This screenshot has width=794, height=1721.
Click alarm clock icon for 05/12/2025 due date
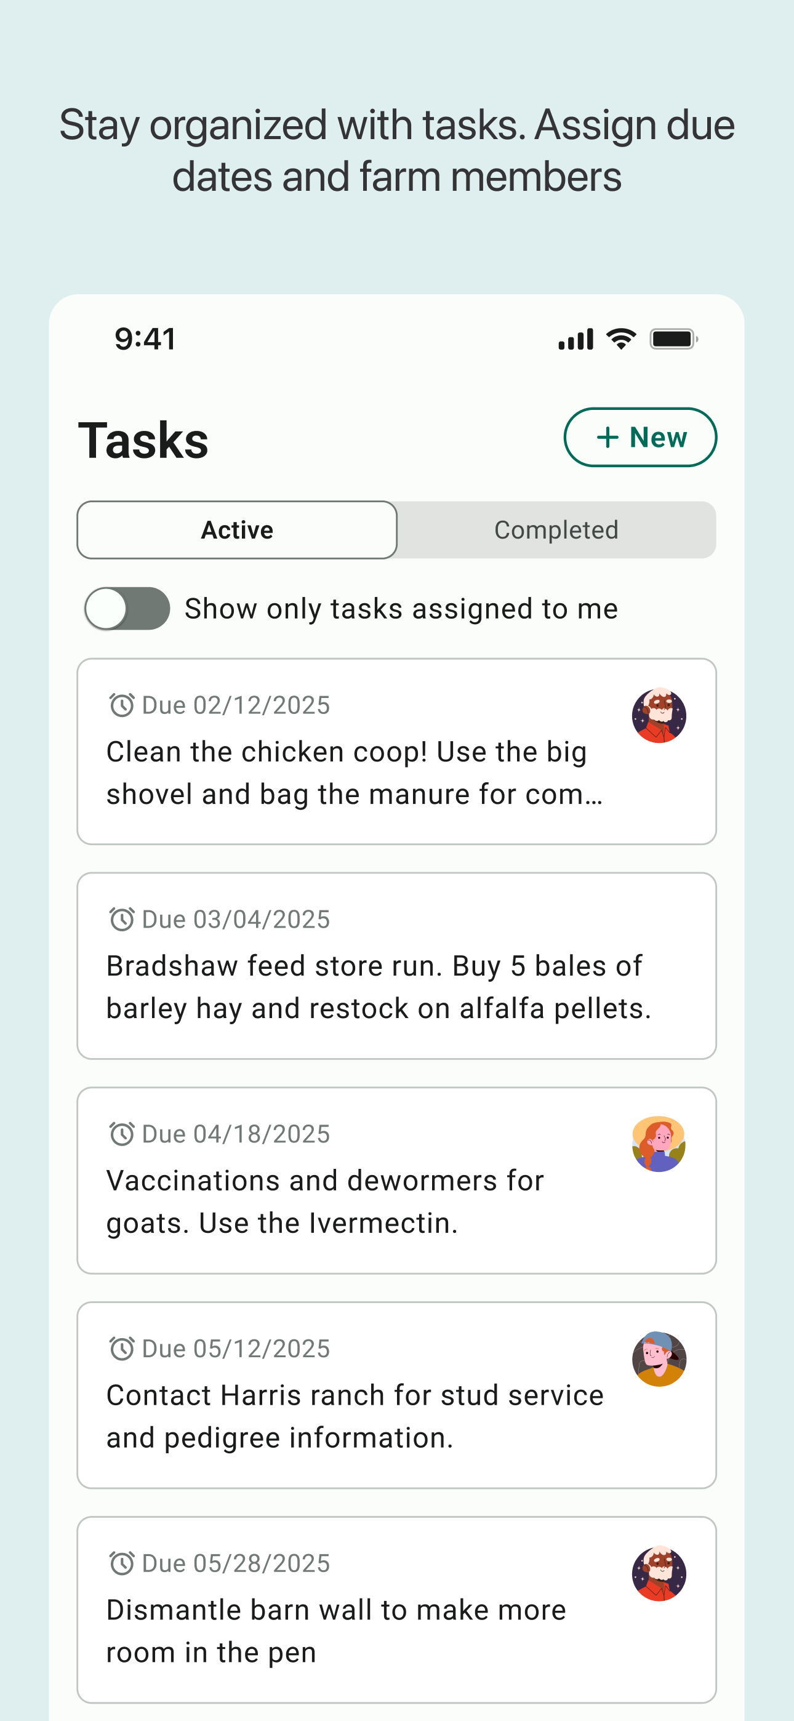[x=122, y=1349]
